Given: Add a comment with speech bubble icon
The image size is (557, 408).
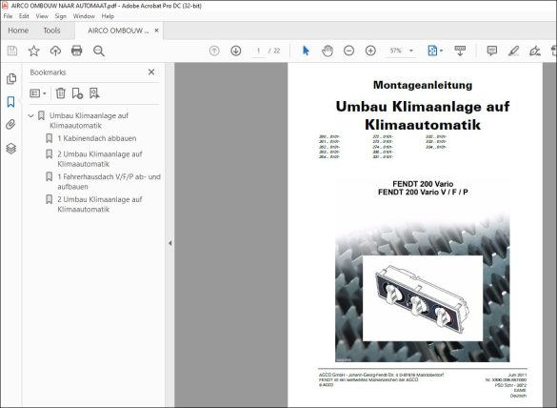Looking at the screenshot, I should [x=492, y=51].
